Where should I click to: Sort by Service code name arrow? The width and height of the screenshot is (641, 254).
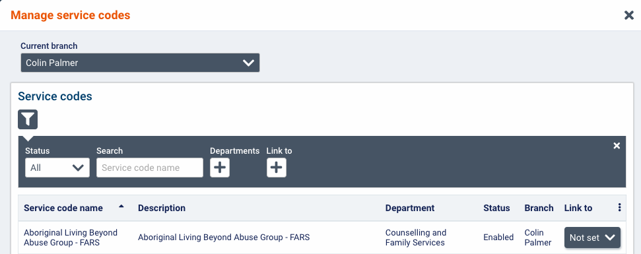click(x=121, y=206)
